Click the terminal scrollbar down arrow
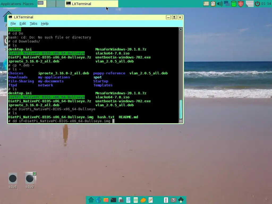272x204 pixels. 181,121
